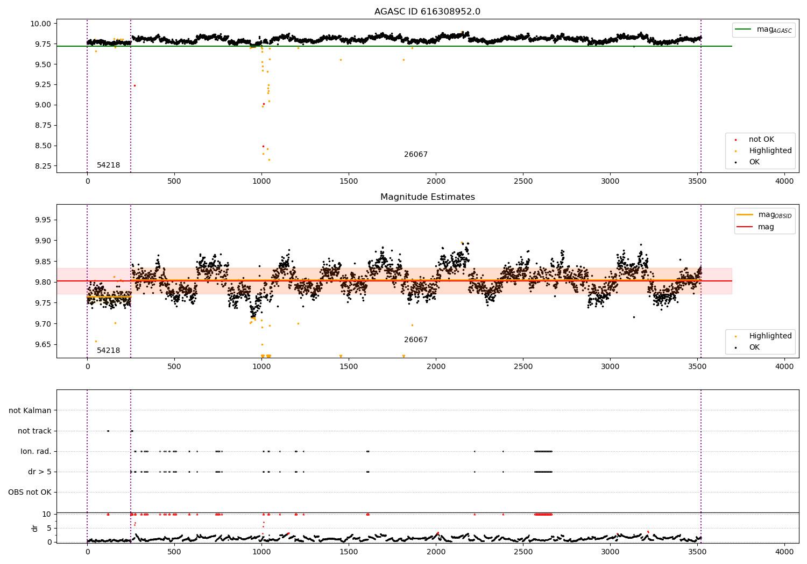Click the '2000' x-axis tick in middle plot
The height and width of the screenshot is (564, 807).
[436, 367]
